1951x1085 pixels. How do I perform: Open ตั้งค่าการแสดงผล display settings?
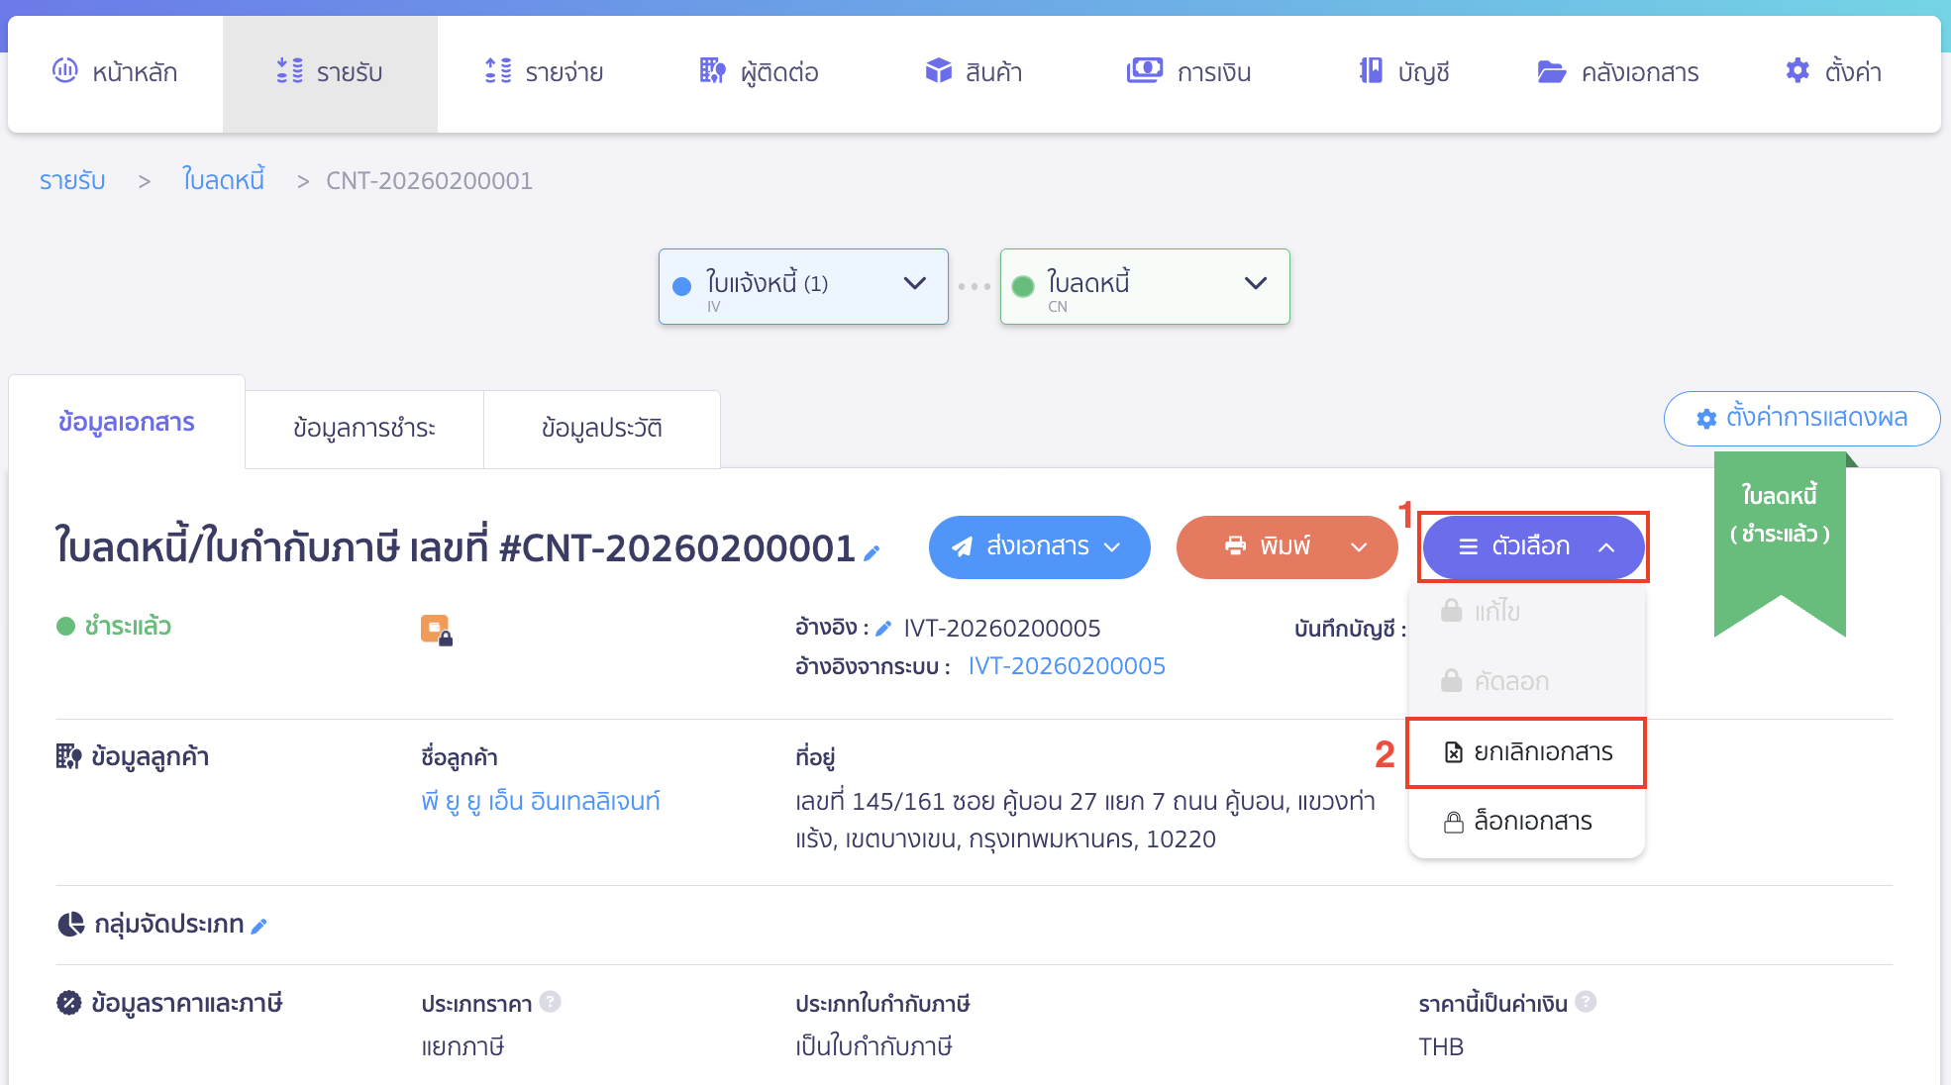pos(1801,418)
